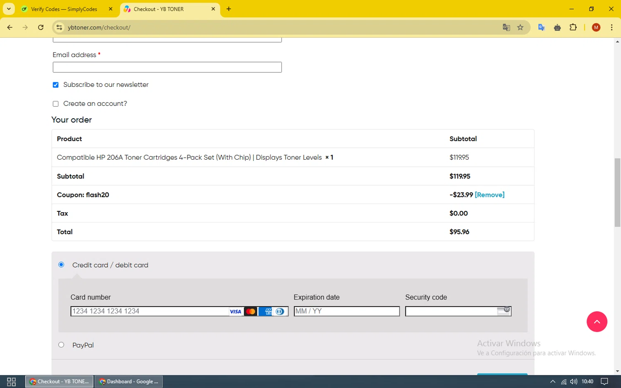Remove the flash20 coupon
The image size is (621, 388).
(x=489, y=195)
